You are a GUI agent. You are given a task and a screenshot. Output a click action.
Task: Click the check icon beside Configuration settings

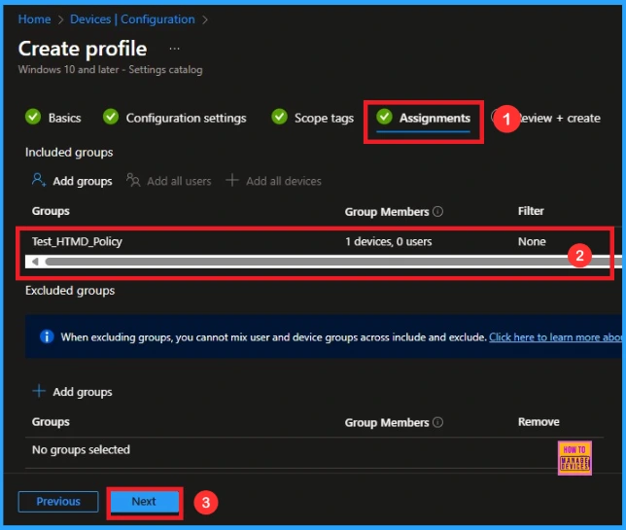coord(111,117)
